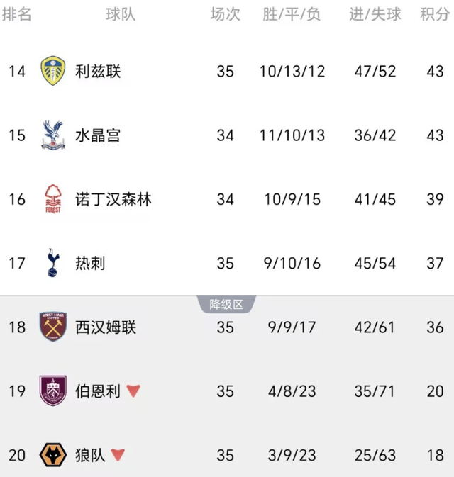454x477 pixels.
Task: Sort by the 积分 column header
Action: pos(435,14)
